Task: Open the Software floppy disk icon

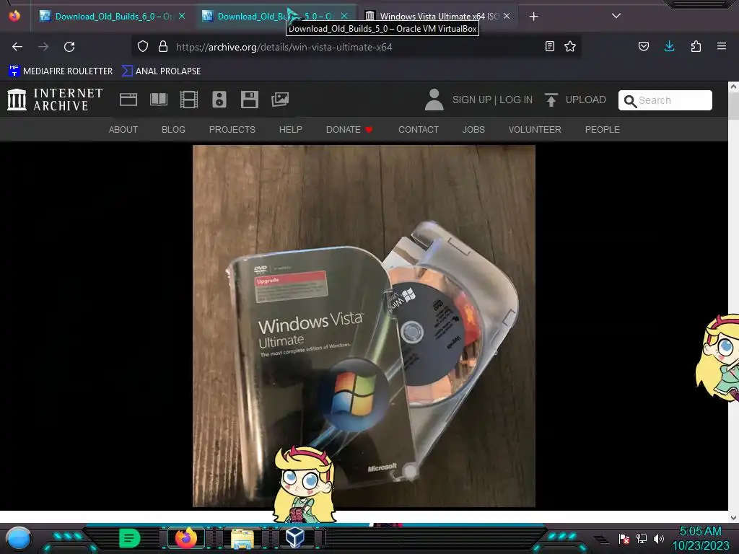Action: coord(250,100)
